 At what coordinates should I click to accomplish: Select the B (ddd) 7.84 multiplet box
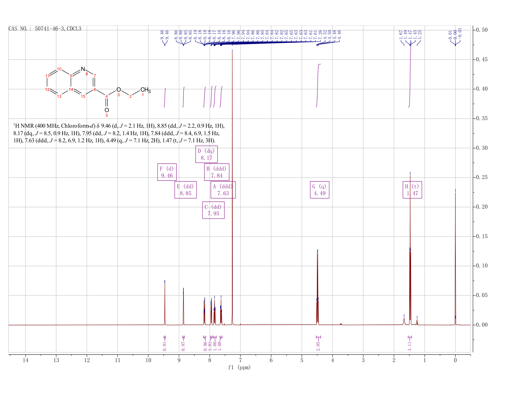point(217,172)
